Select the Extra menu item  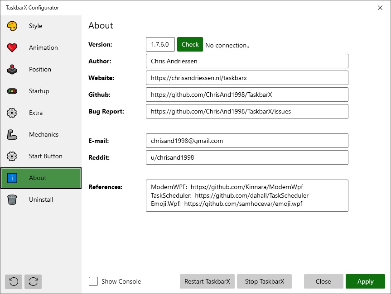click(x=41, y=113)
